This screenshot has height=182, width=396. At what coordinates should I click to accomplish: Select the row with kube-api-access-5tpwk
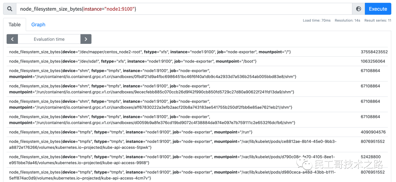click(x=197, y=144)
